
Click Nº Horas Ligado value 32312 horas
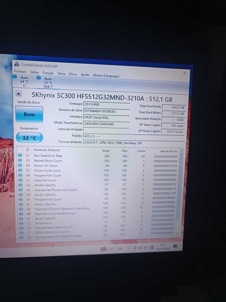tap(173, 132)
